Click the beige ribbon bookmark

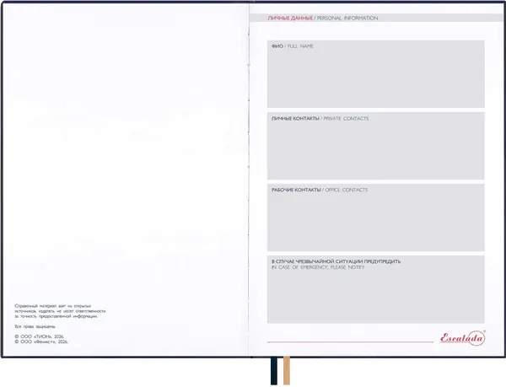(x=287, y=370)
